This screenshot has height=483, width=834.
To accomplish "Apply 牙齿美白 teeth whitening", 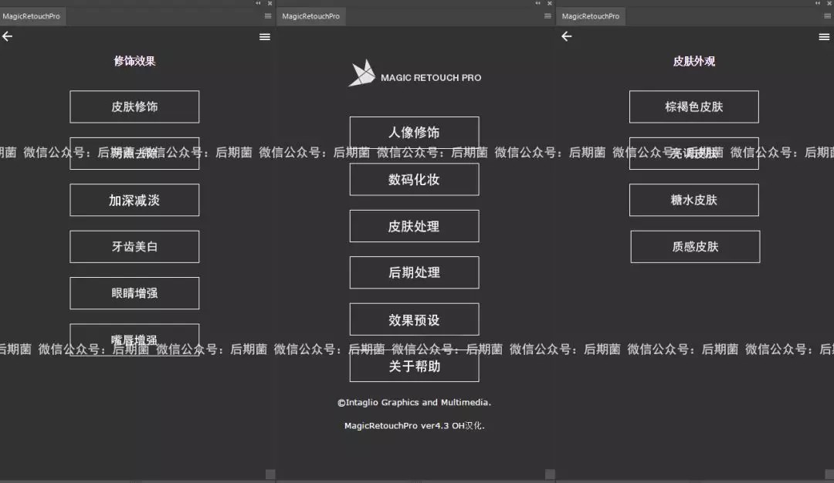I will [x=134, y=247].
